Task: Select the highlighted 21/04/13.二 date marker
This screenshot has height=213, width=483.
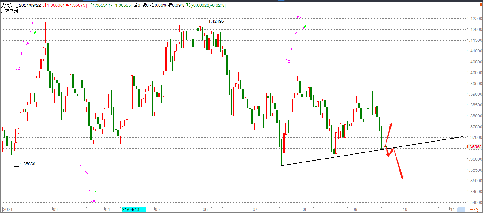Action: coord(134,209)
